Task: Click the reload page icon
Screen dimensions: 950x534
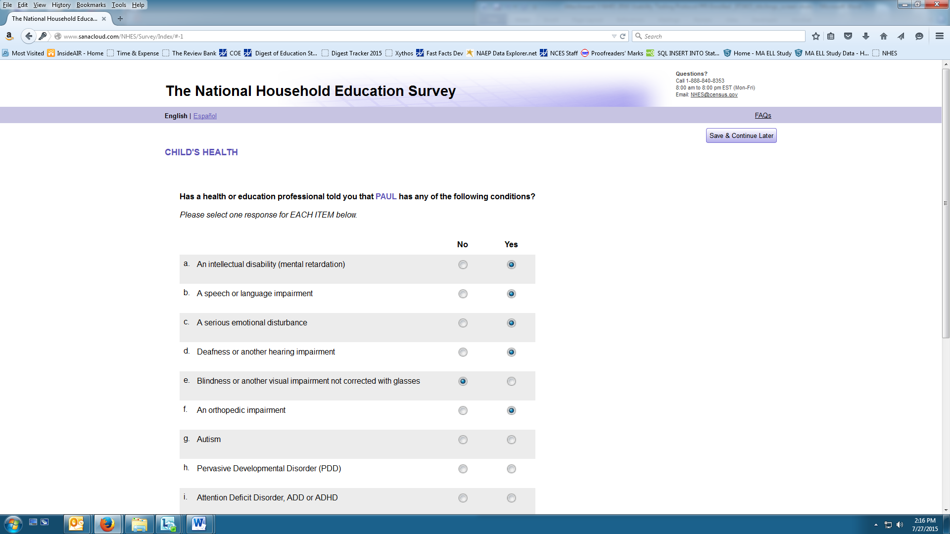Action: click(x=623, y=36)
